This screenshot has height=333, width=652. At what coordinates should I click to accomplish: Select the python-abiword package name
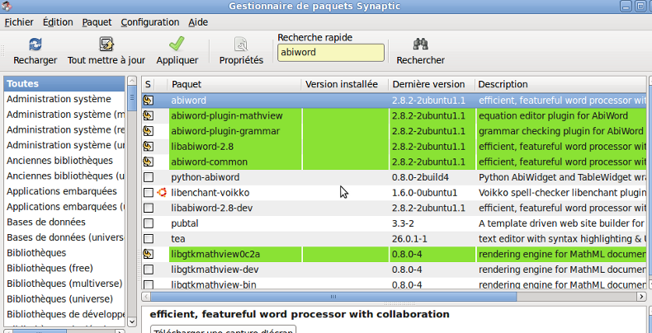click(206, 177)
